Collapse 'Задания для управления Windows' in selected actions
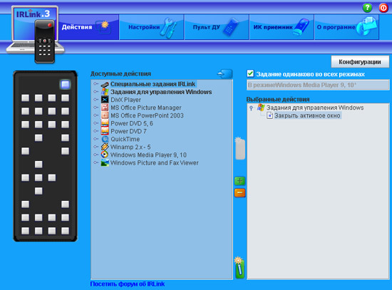The image size is (392, 290). pos(252,108)
